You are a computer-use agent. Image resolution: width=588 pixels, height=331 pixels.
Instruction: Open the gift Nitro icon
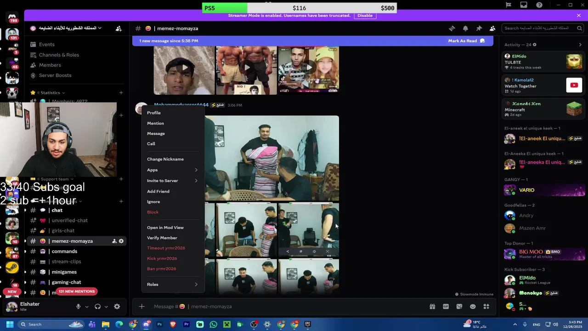tap(432, 307)
